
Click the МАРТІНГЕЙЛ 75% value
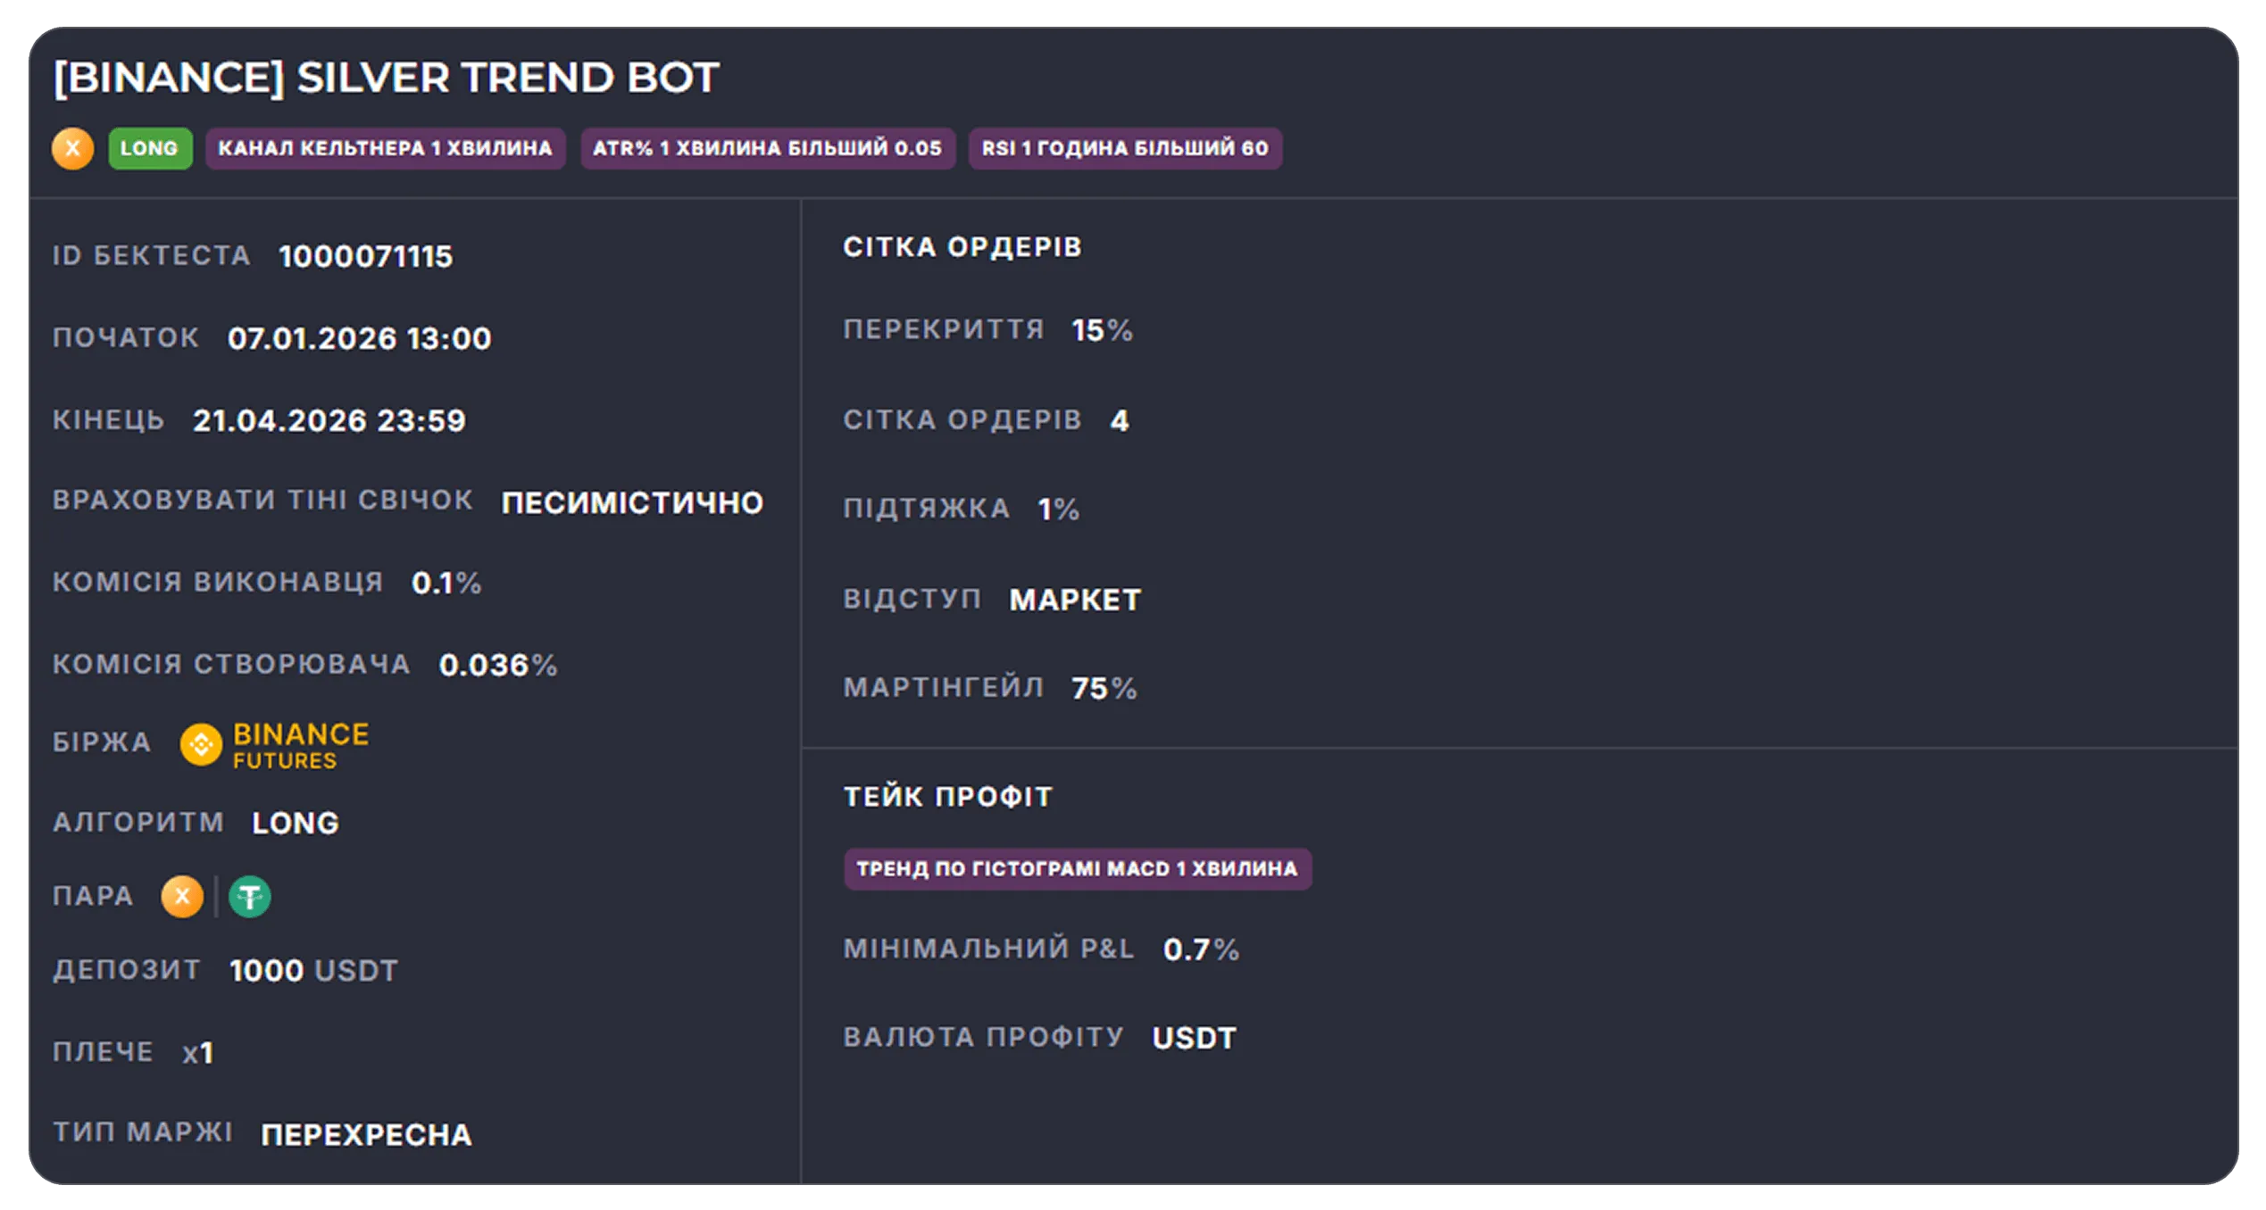click(x=1104, y=689)
